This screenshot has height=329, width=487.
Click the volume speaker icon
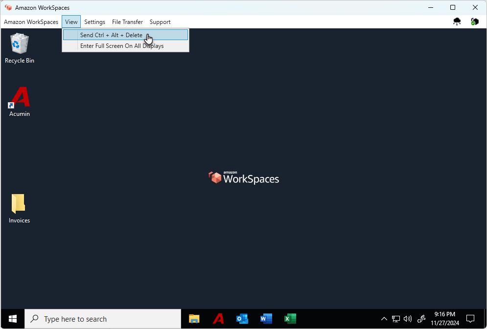pyautogui.click(x=408, y=319)
